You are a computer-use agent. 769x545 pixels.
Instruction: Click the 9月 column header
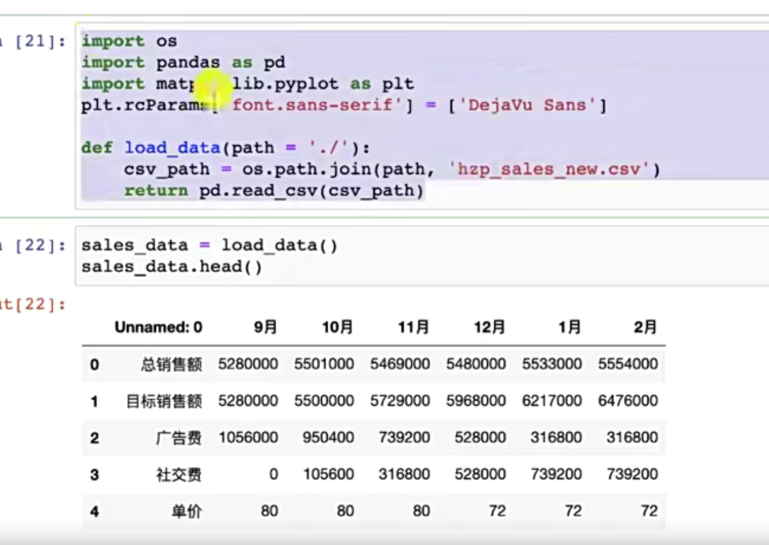pyautogui.click(x=266, y=327)
